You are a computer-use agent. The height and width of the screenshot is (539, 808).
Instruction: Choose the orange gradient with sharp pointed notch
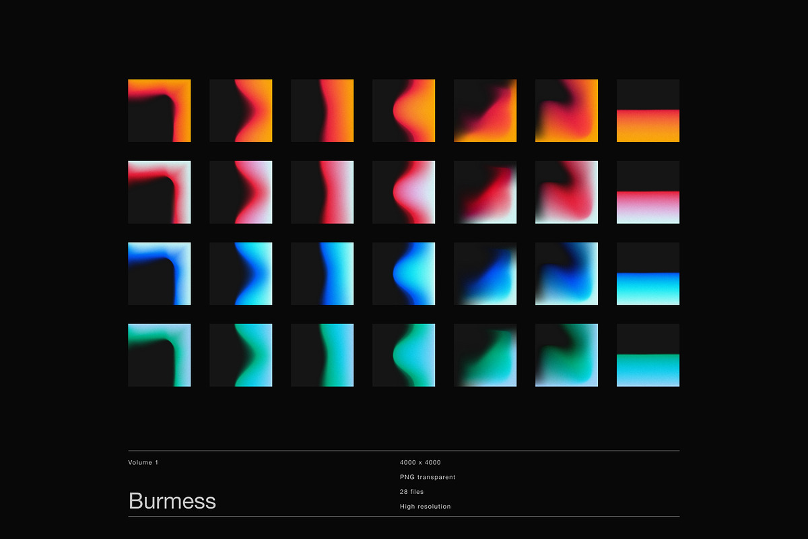coord(241,110)
